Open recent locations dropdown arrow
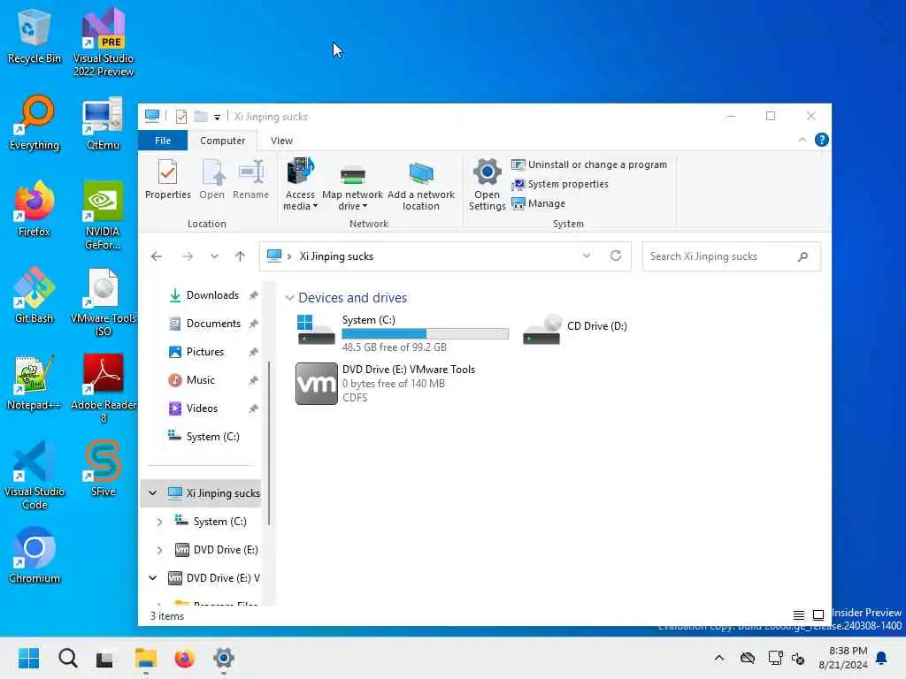 click(214, 256)
